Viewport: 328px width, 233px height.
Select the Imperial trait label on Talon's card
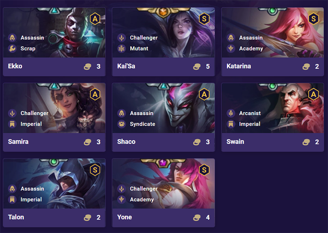coord(31,199)
